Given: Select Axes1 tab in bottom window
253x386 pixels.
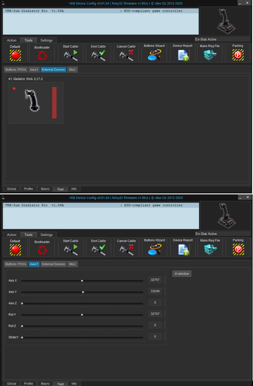Looking at the screenshot, I should coord(34,264).
